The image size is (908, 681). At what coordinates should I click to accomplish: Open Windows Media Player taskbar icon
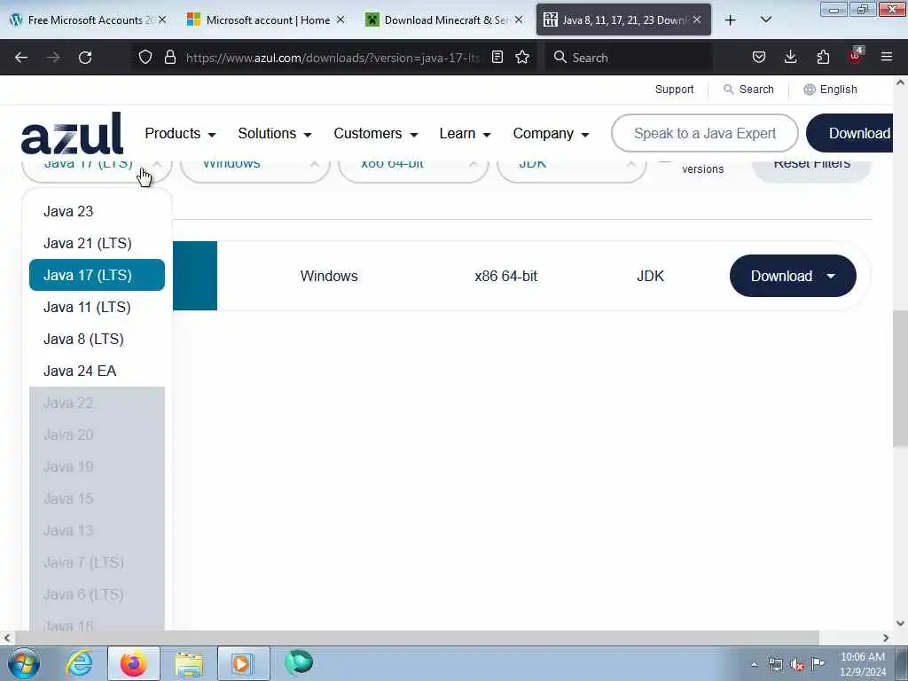243,663
